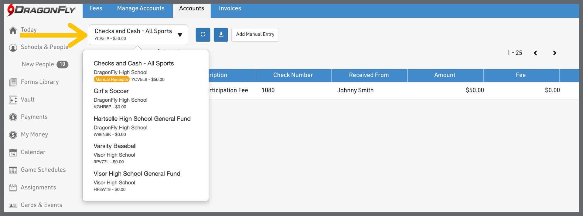This screenshot has height=216, width=583.
Task: Open the Vault safe icon
Action: pos(13,100)
